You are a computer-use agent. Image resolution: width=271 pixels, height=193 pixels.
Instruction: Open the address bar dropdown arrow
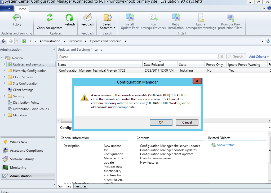coord(263,41)
